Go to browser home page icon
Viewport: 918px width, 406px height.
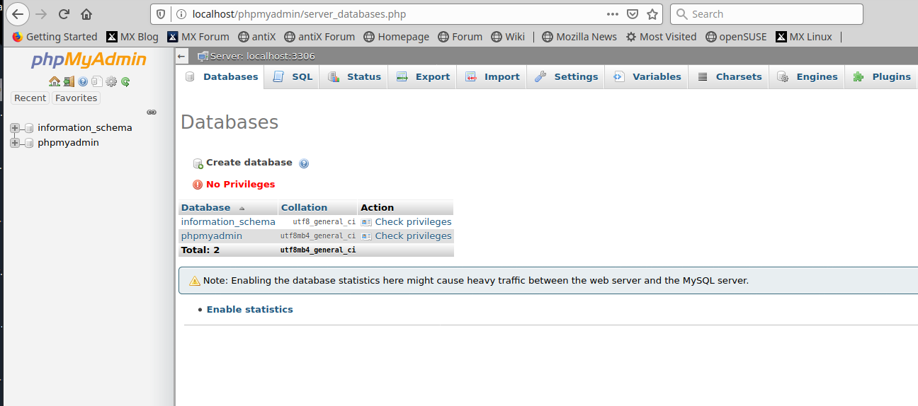pyautogui.click(x=86, y=14)
